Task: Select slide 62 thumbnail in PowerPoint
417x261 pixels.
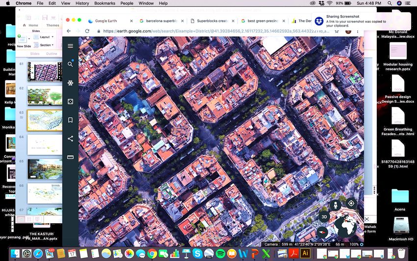Action: pyautogui.click(x=45, y=96)
